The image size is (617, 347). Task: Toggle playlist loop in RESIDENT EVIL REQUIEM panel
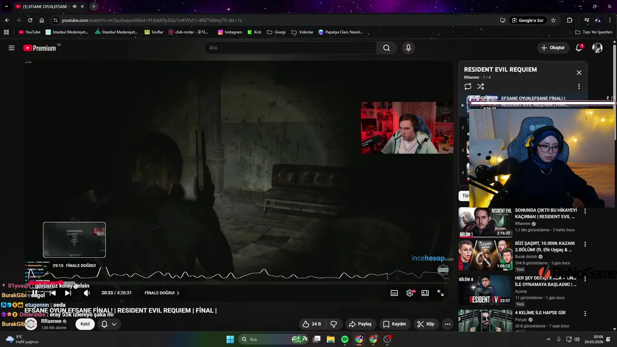coord(468,87)
